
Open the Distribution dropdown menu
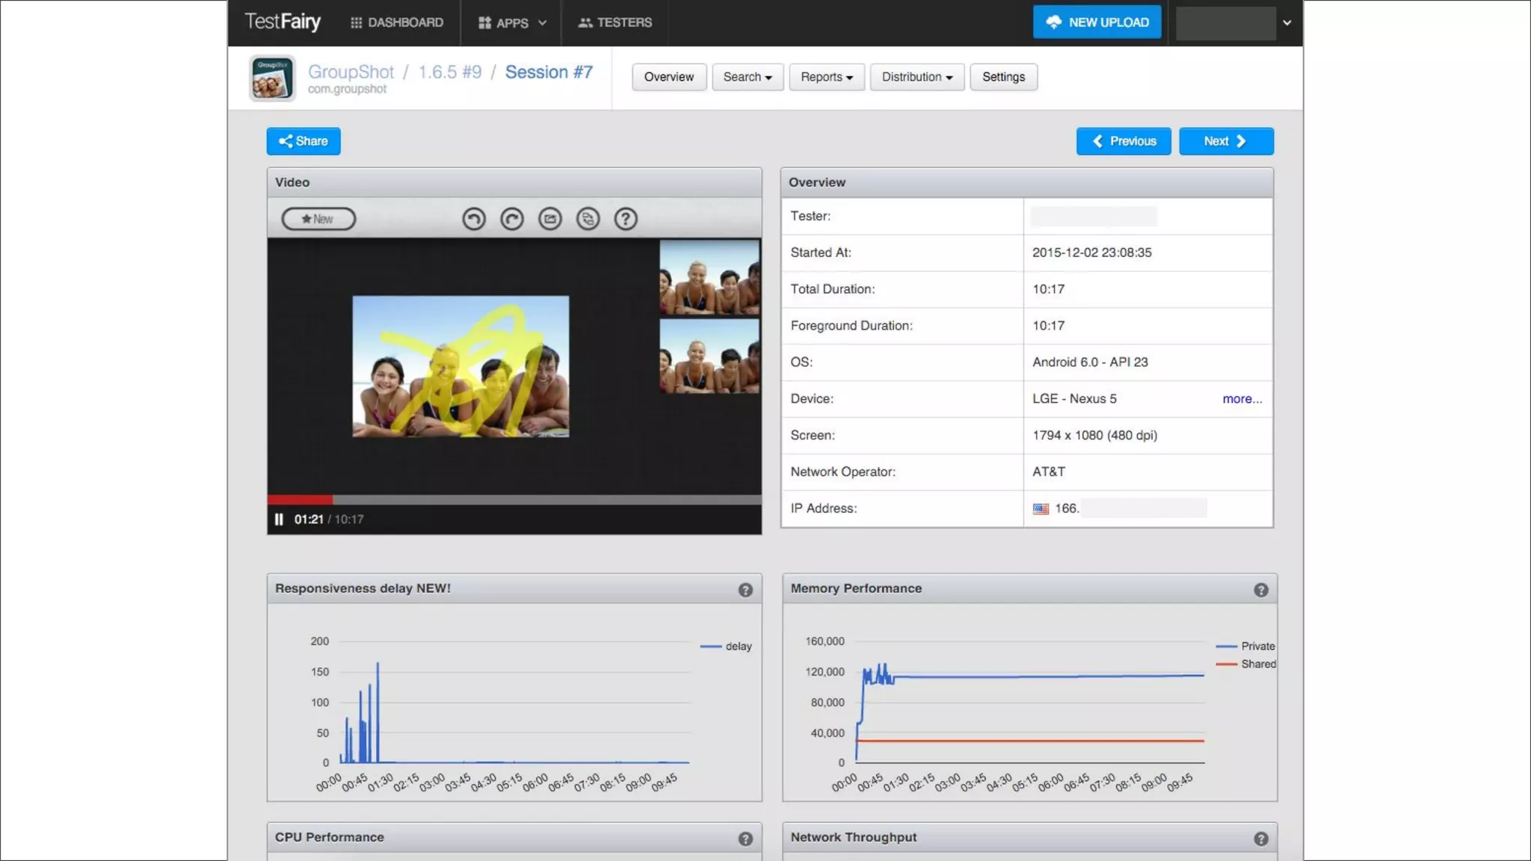click(917, 77)
